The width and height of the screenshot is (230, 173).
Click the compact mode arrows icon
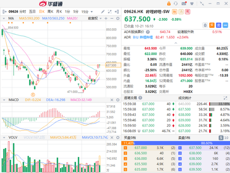[202, 3]
